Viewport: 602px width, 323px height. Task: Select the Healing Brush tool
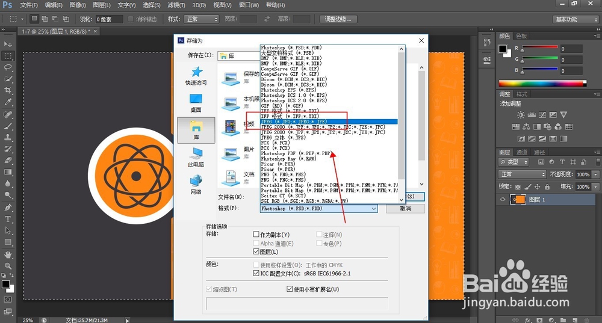pos(8,114)
